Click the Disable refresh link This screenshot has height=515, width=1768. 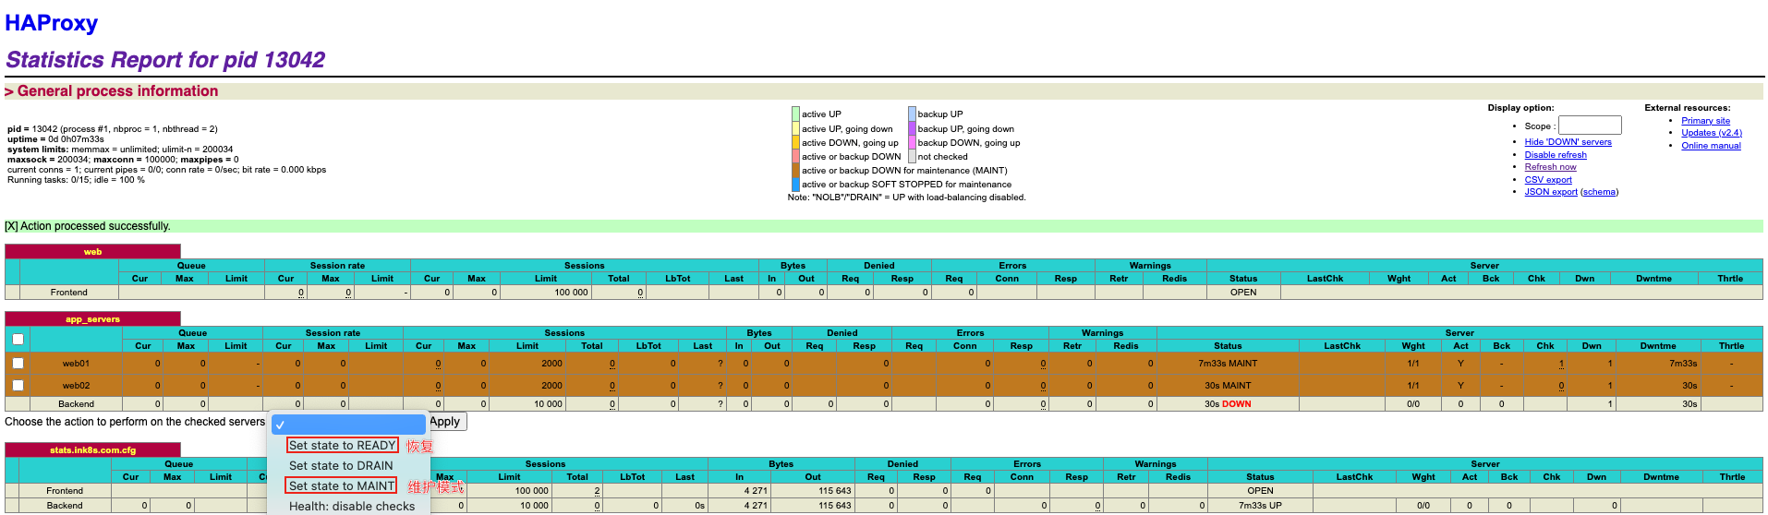pos(1556,155)
